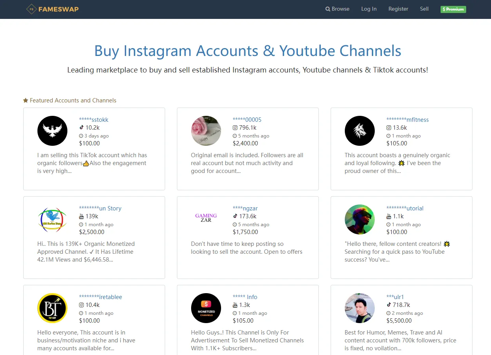Click the rose avatar of *****00005
The width and height of the screenshot is (491, 355).
point(206,131)
